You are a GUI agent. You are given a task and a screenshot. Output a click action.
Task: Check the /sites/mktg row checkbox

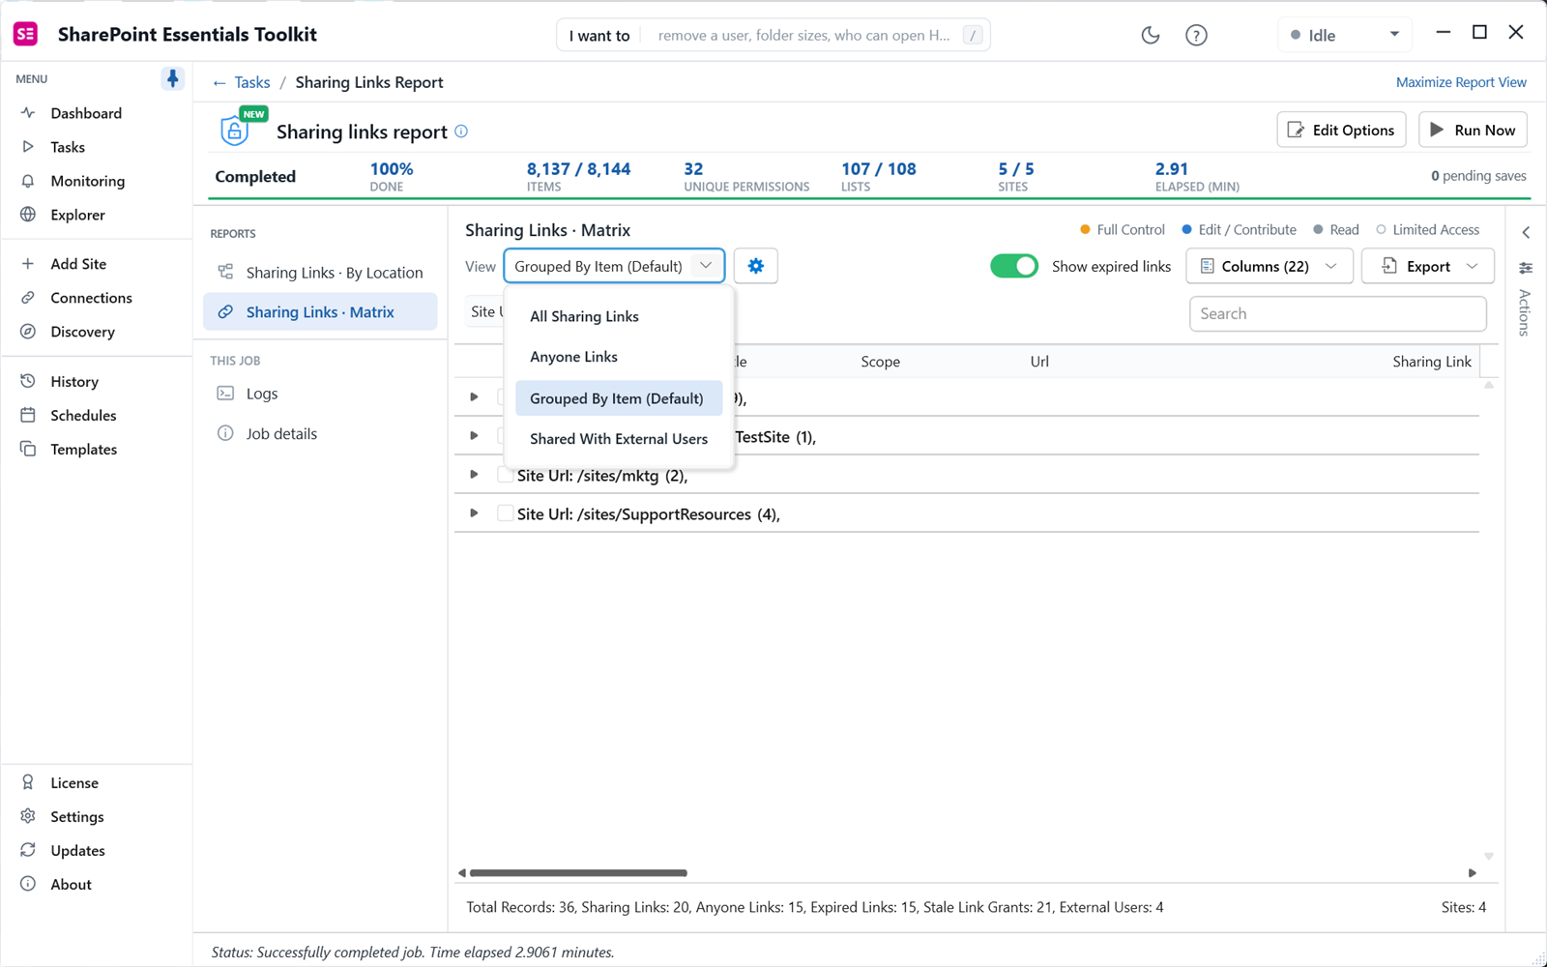click(x=505, y=475)
